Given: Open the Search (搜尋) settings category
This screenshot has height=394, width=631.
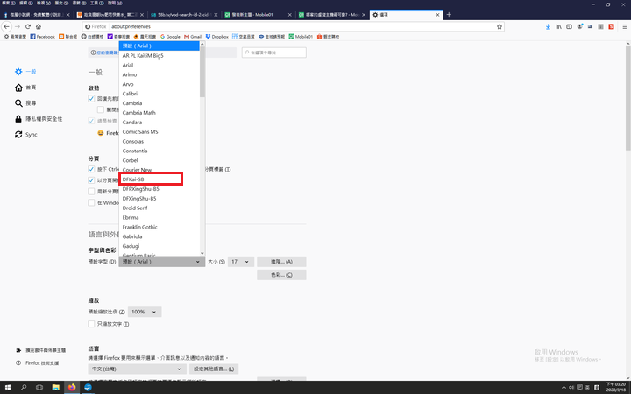Looking at the screenshot, I should pyautogui.click(x=25, y=103).
